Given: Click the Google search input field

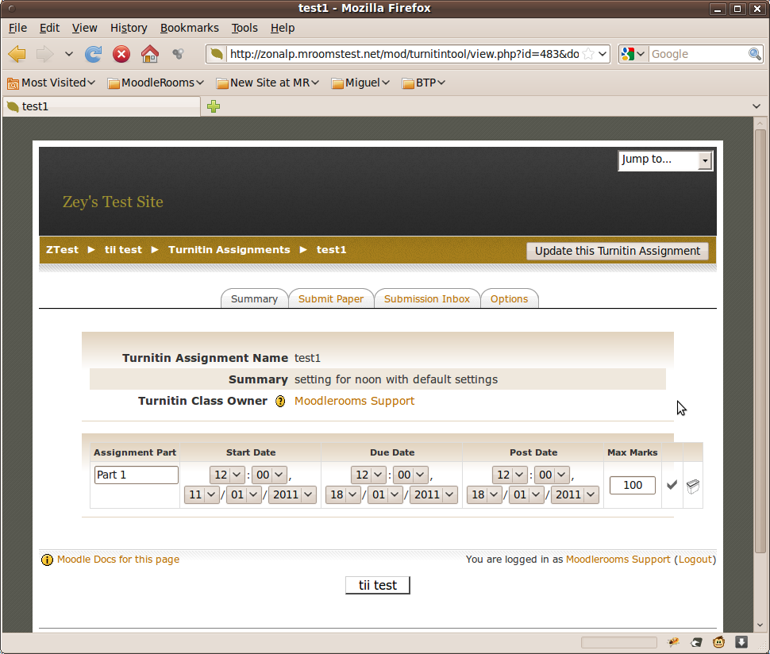Looking at the screenshot, I should [698, 54].
